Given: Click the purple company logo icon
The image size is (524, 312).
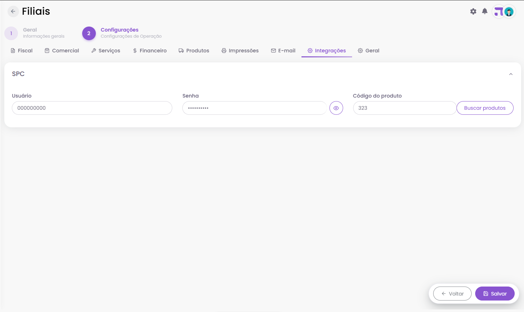Looking at the screenshot, I should click(499, 12).
